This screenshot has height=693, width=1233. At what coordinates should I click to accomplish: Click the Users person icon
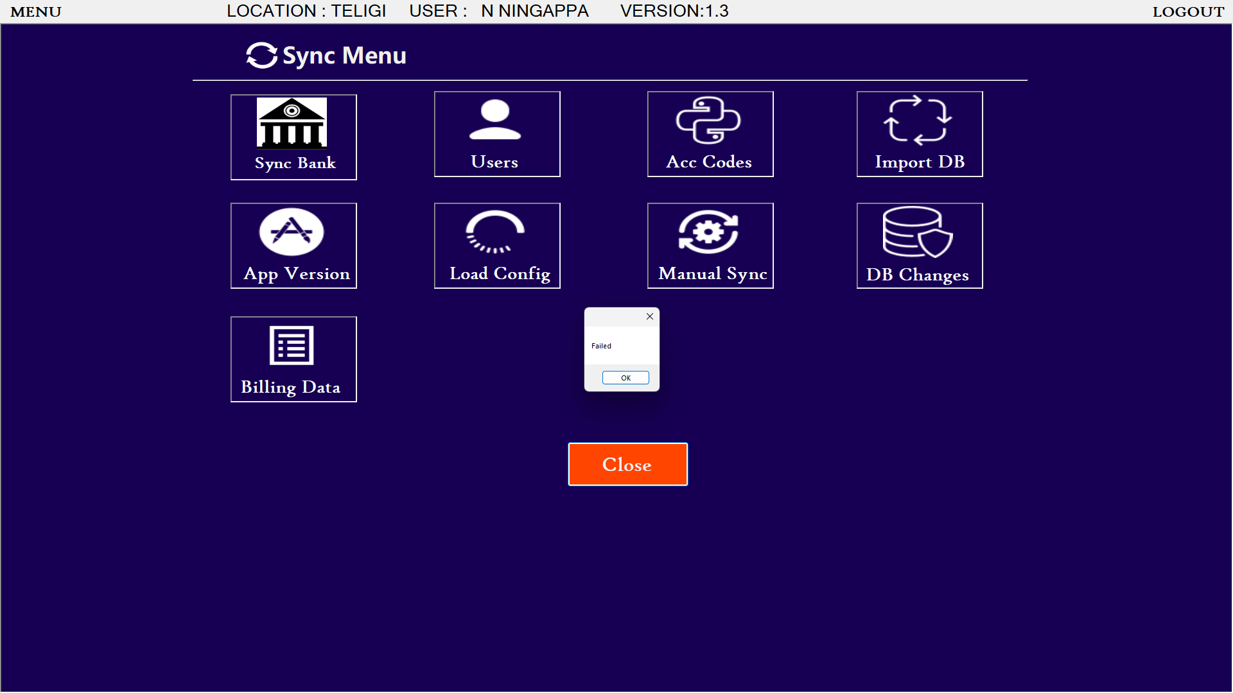tap(495, 120)
